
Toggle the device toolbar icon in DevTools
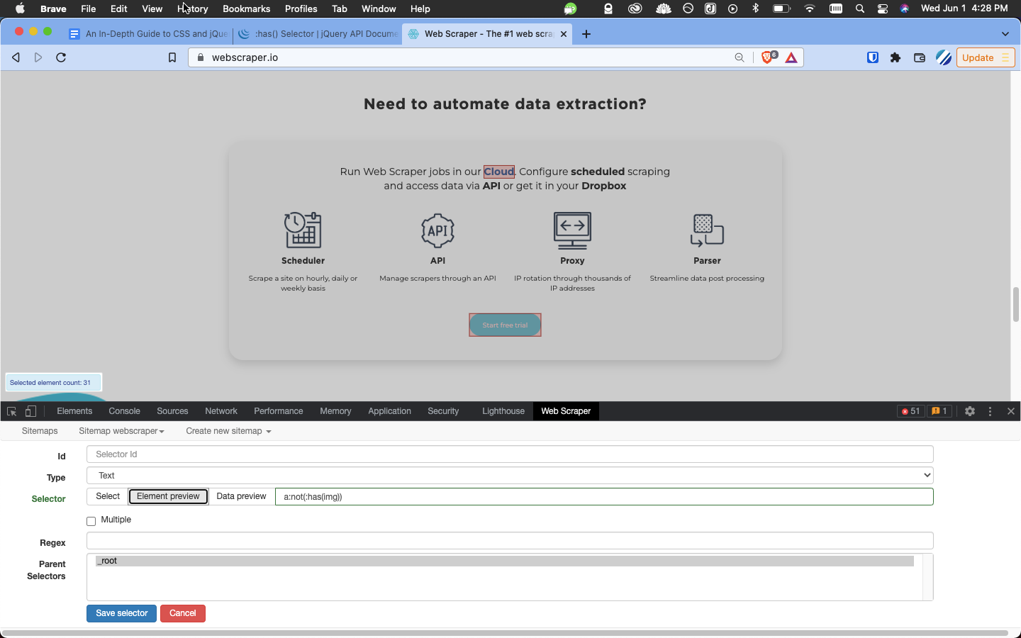30,411
